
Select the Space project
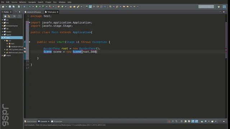9,35
